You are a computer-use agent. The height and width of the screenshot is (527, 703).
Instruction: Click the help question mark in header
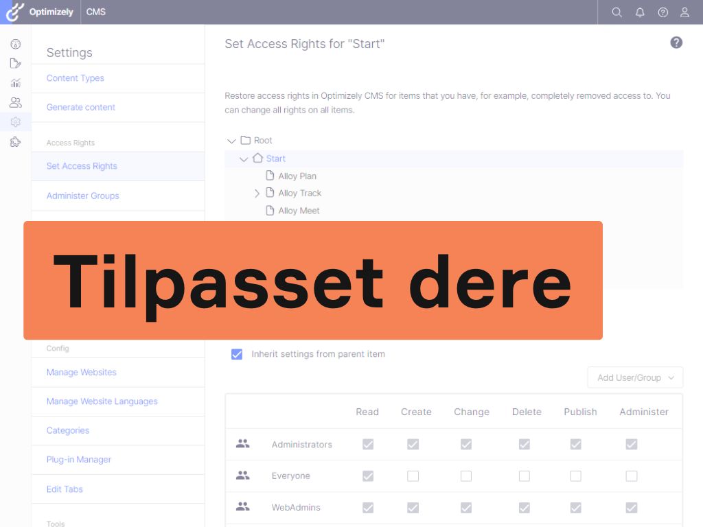[662, 12]
